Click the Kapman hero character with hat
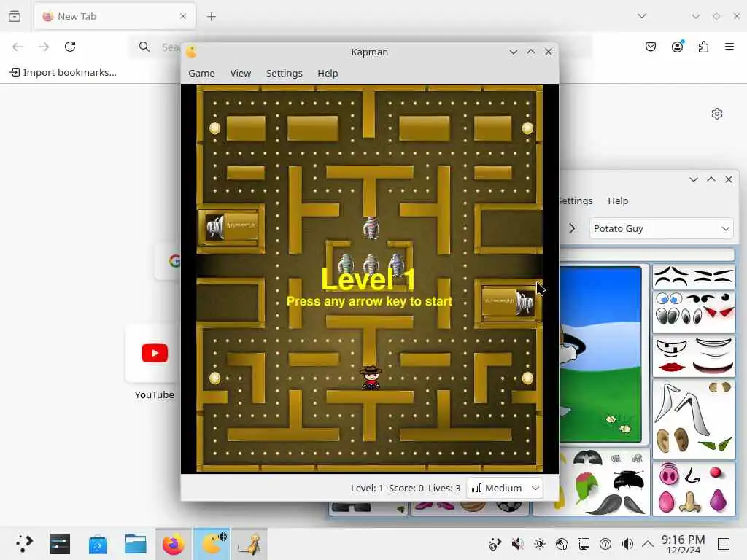 (371, 378)
